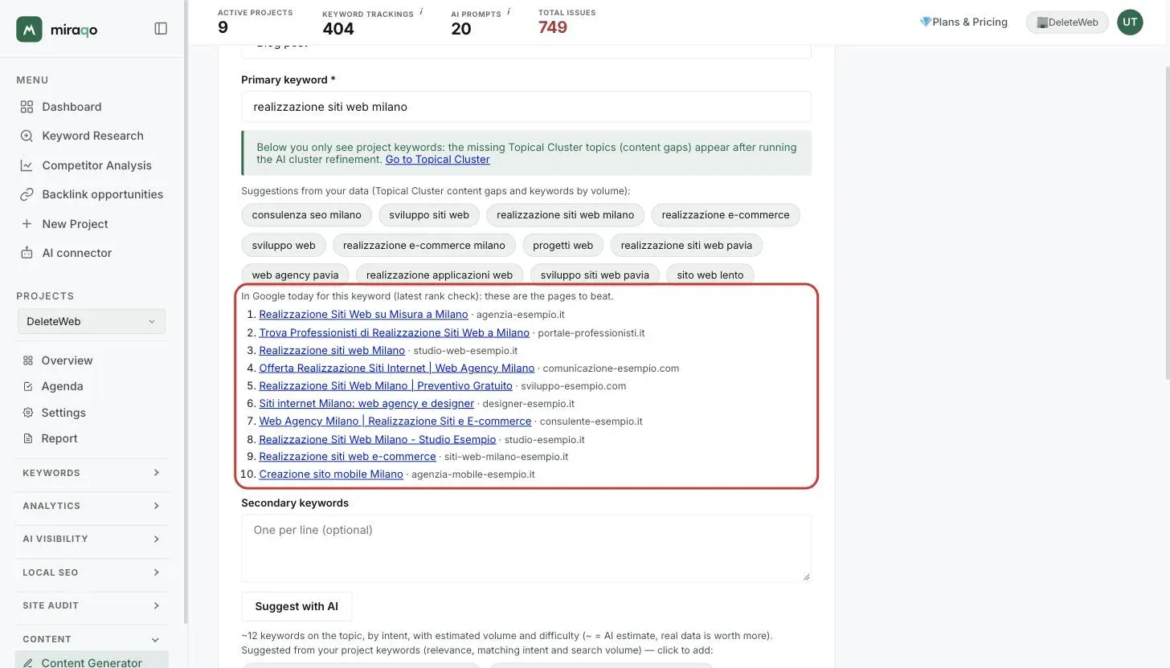
Task: Choose the 'sito web lento' suggestion chip
Action: coord(710,275)
